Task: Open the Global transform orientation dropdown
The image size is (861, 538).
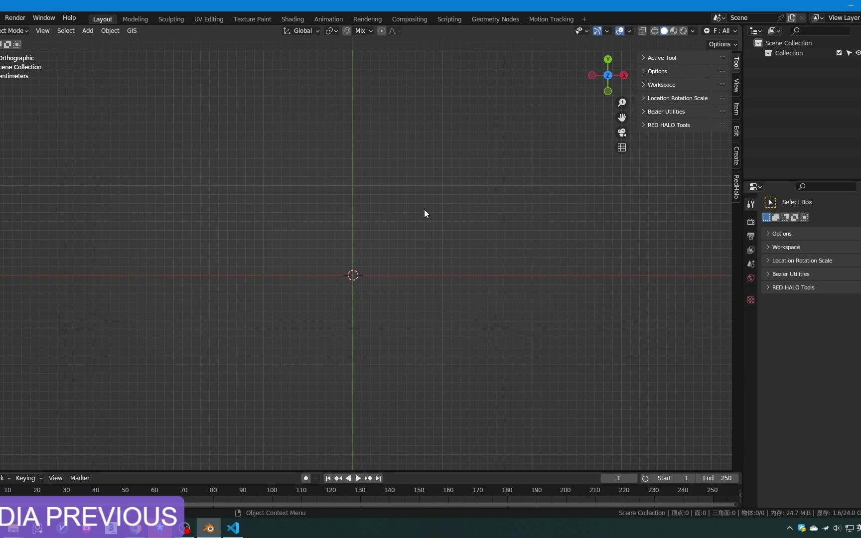Action: (301, 30)
